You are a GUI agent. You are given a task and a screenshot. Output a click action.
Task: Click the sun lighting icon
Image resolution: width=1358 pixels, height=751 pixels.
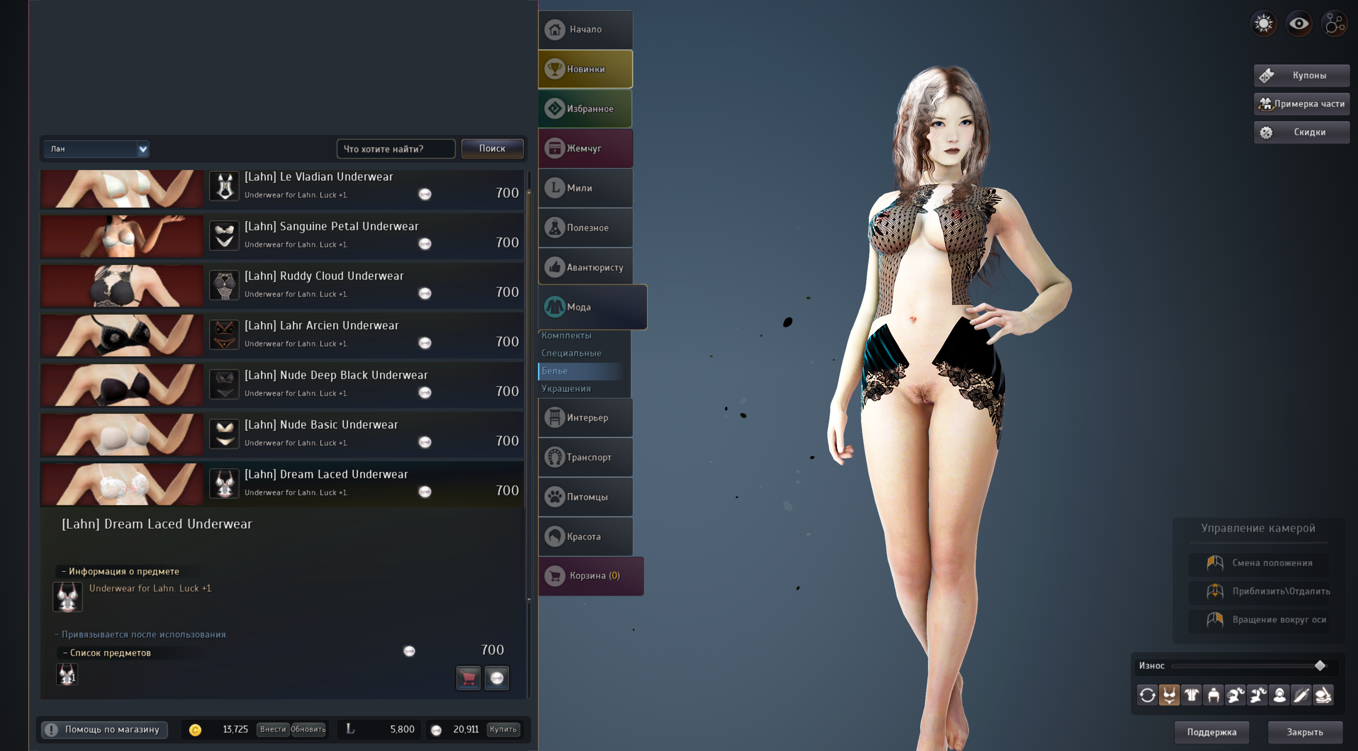1264,24
